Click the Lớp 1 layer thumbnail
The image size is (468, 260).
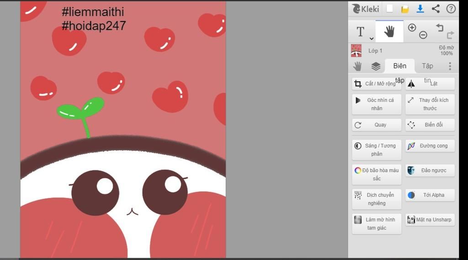(x=356, y=50)
